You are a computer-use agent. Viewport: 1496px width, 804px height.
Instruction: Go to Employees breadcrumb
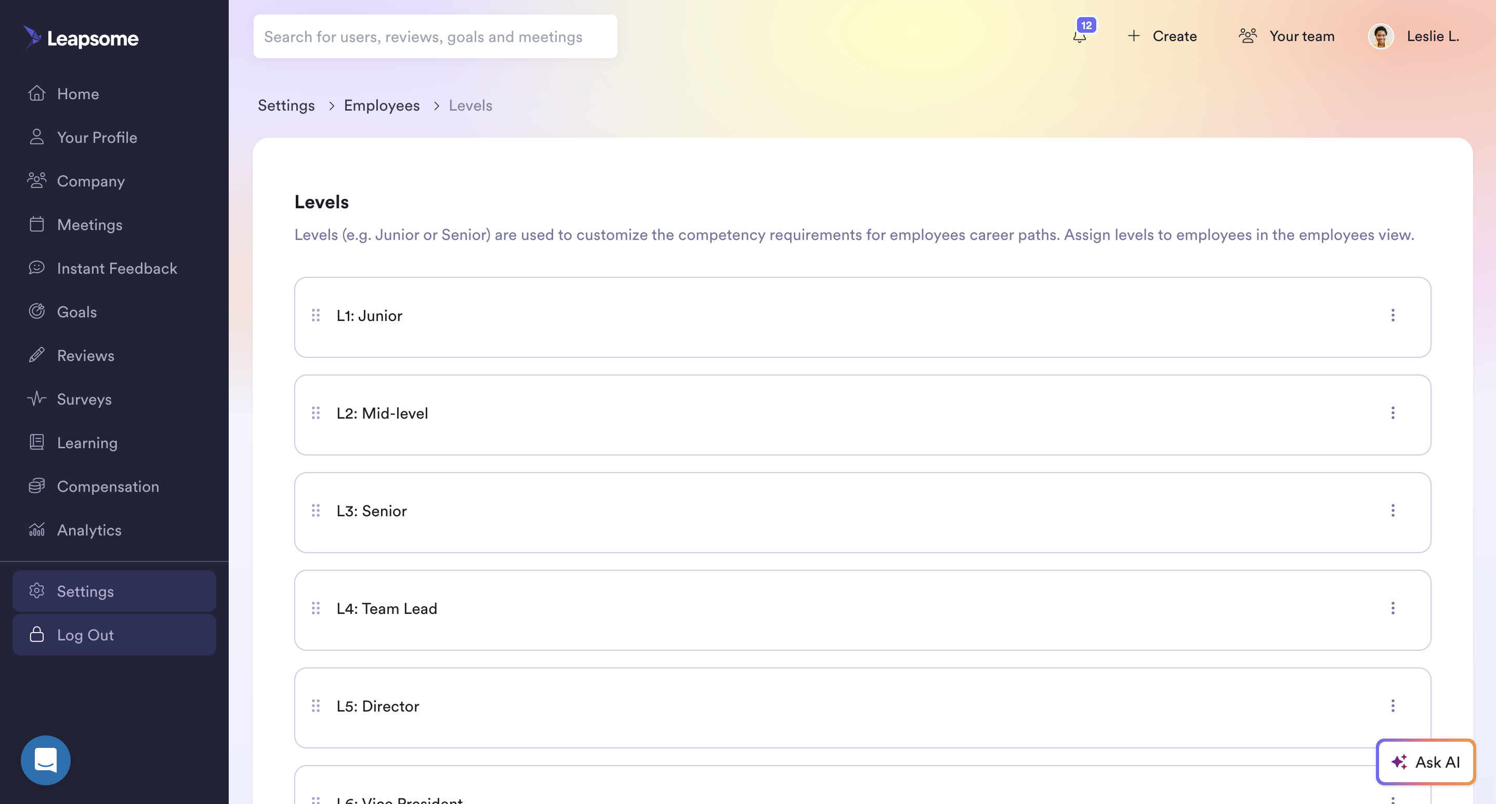tap(382, 105)
